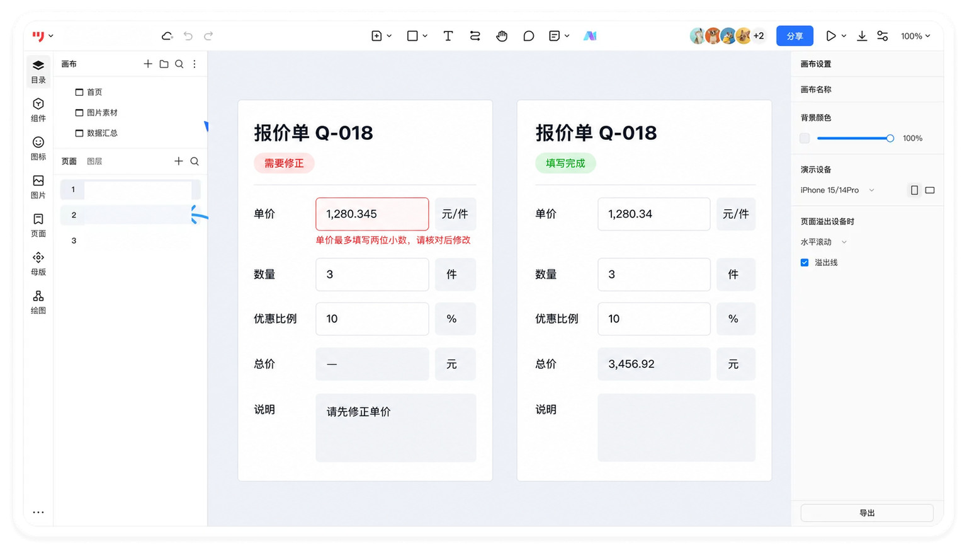The image size is (967, 552).
Task: Click the 填写完成 status badge
Action: [x=565, y=163]
